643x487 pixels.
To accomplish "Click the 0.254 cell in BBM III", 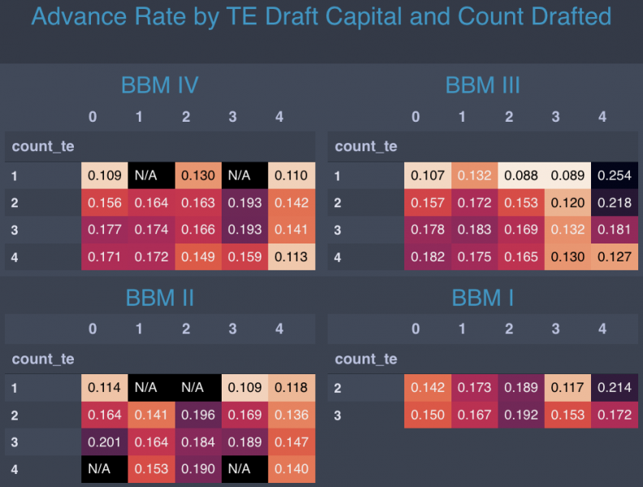I will [614, 176].
